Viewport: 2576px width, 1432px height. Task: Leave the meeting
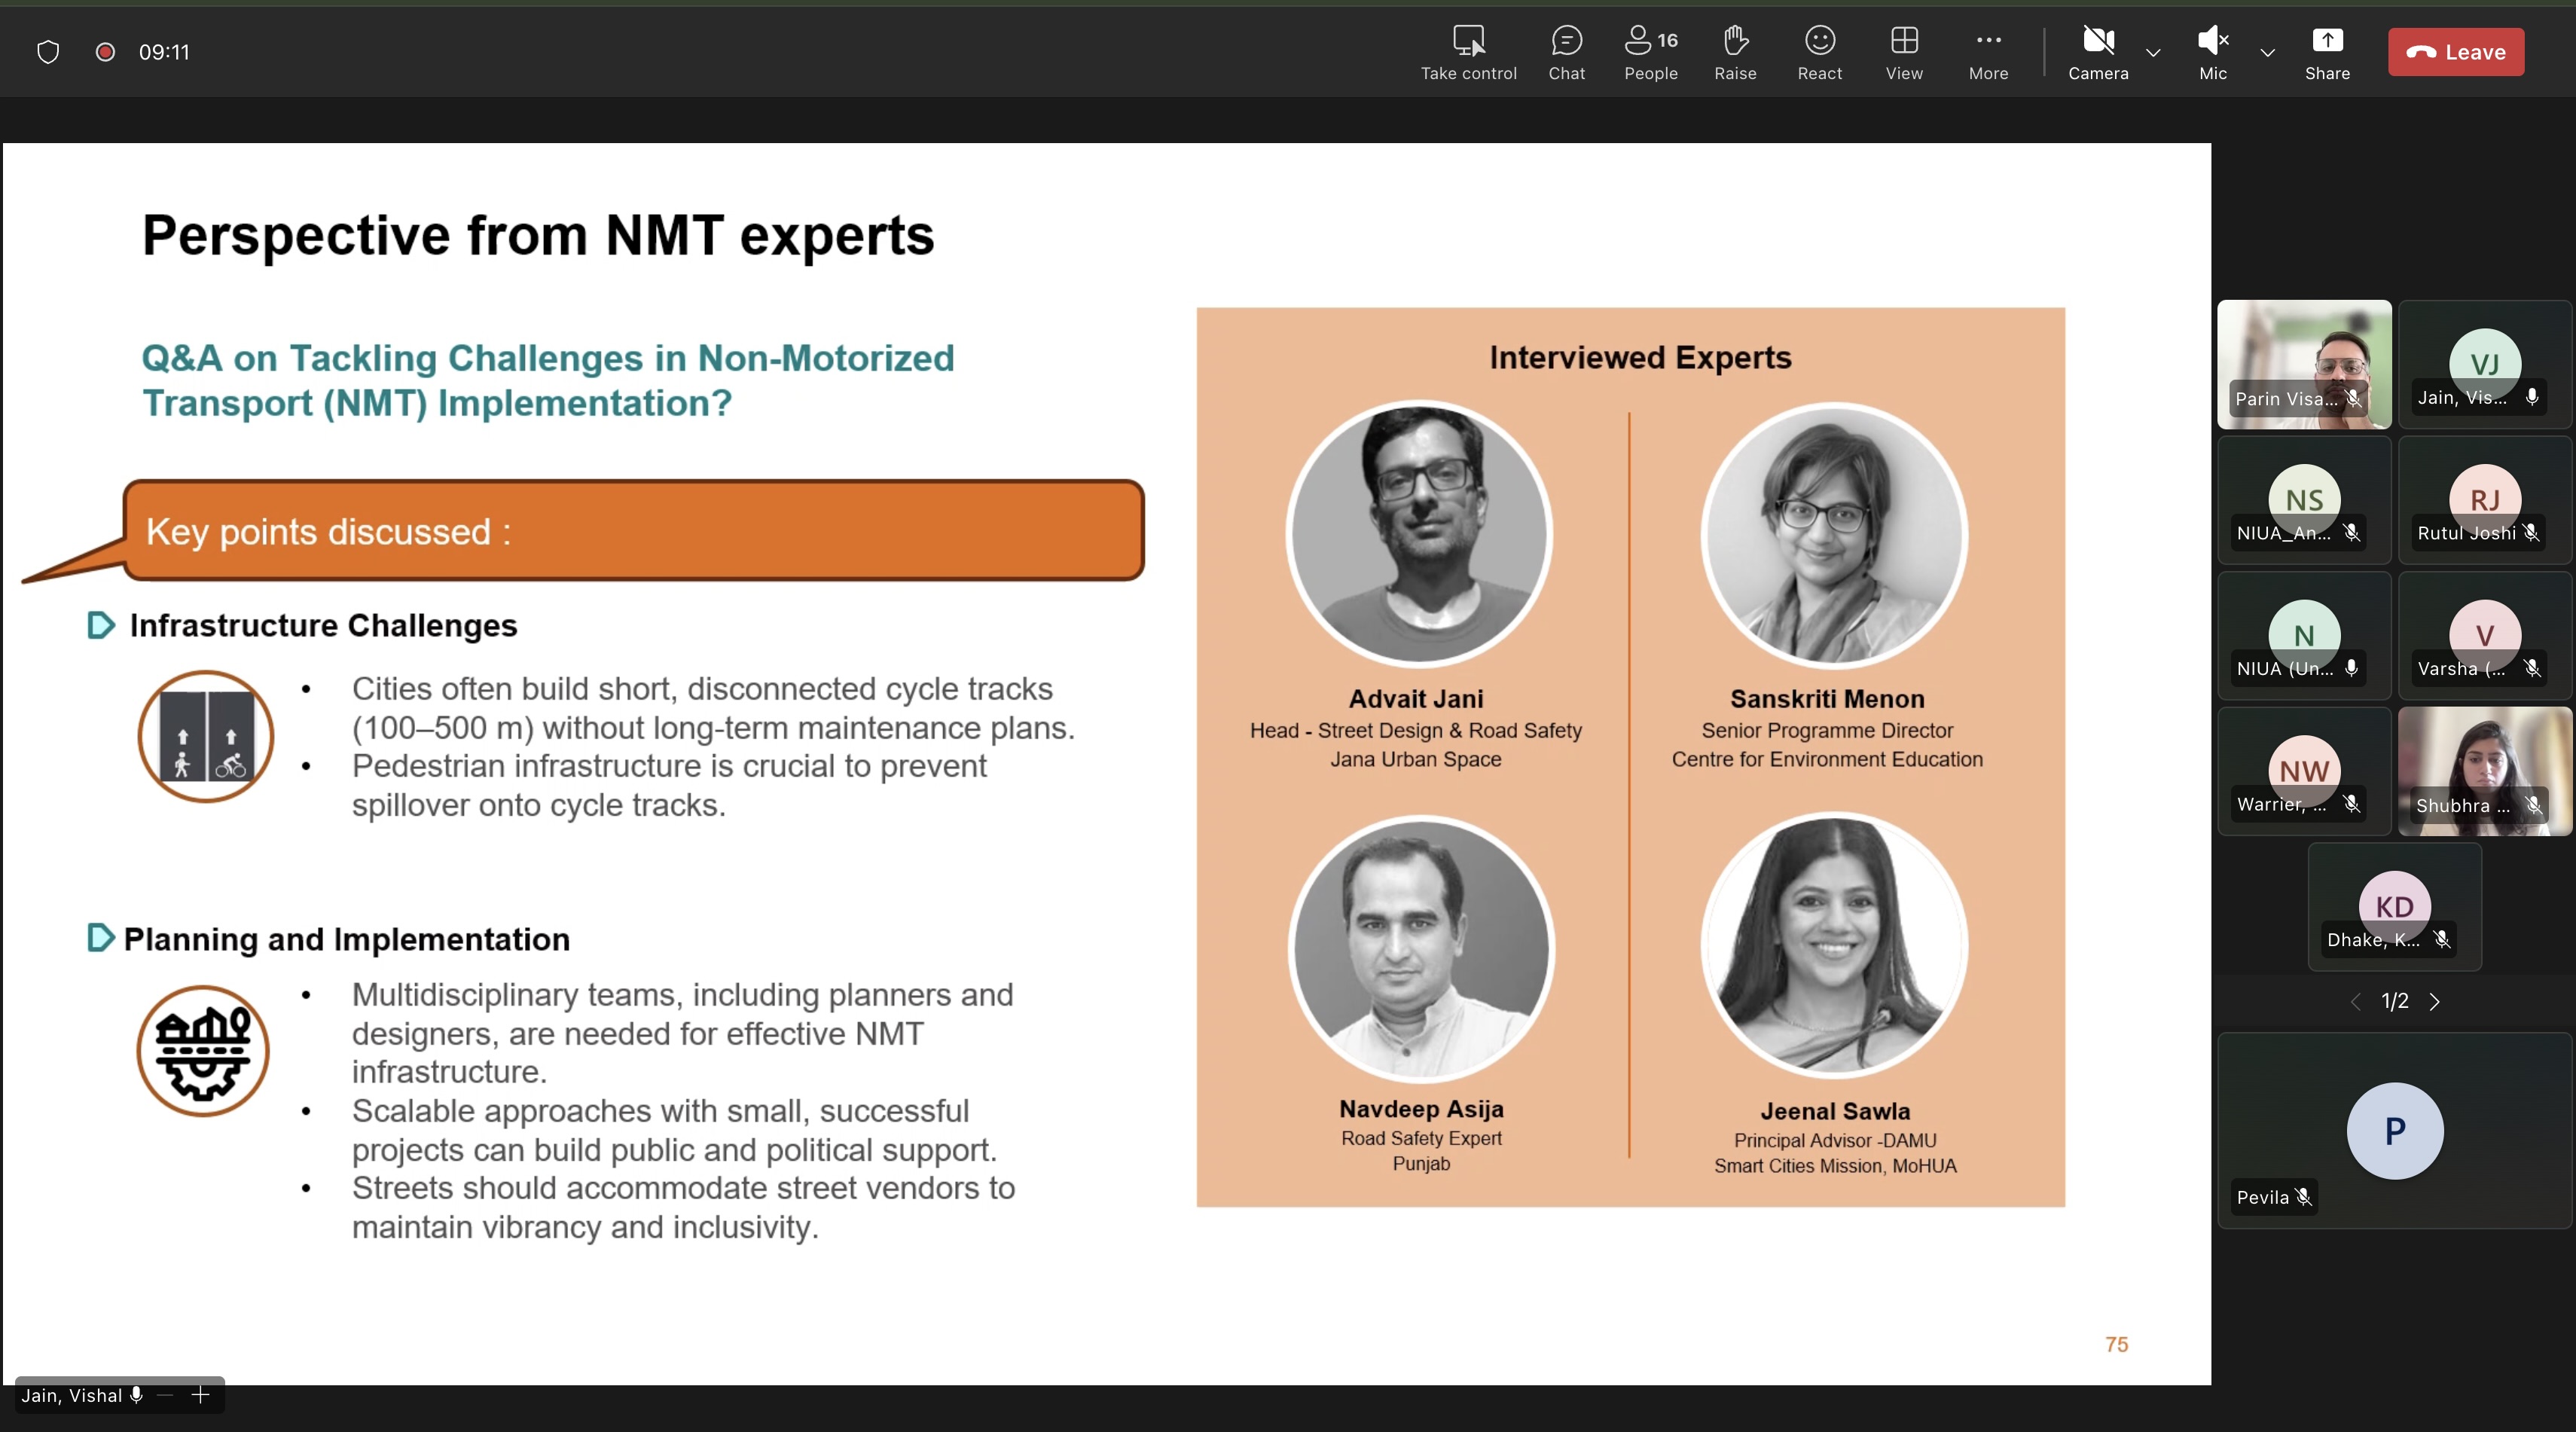tap(2456, 52)
